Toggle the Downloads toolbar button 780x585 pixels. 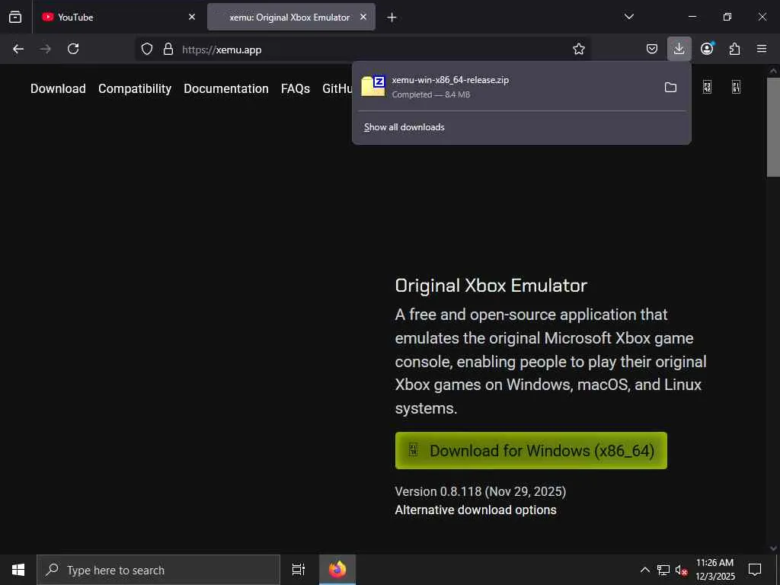coord(679,49)
